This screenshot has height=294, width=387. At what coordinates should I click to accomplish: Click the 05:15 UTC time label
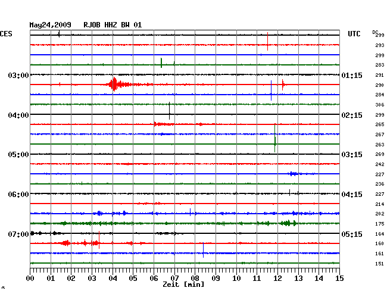352,234
